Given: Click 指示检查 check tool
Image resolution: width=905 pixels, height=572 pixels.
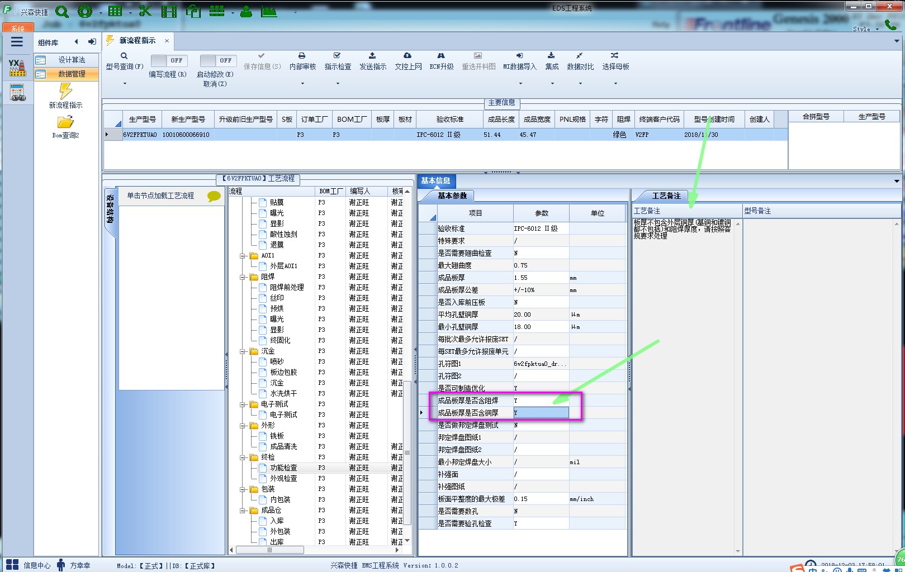Looking at the screenshot, I should pyautogui.click(x=338, y=61).
